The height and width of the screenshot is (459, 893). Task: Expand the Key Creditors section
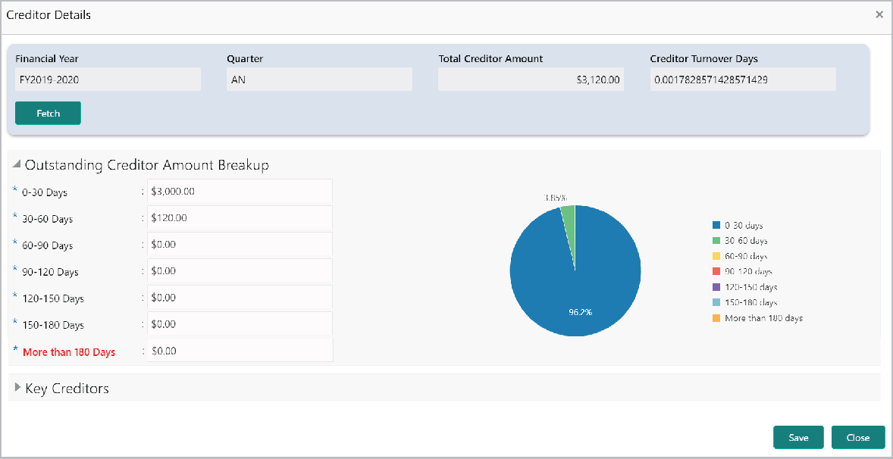coord(17,388)
